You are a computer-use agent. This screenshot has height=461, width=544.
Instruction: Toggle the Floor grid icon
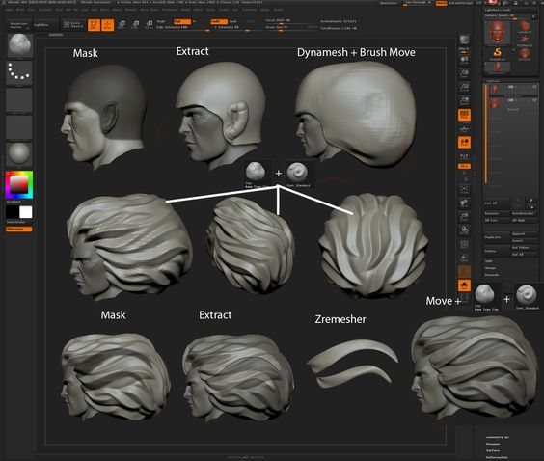[464, 128]
